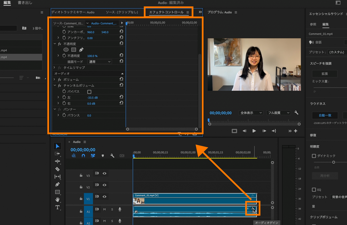Add button to program monitor plus
This screenshot has width=347, height=225.
point(296,131)
